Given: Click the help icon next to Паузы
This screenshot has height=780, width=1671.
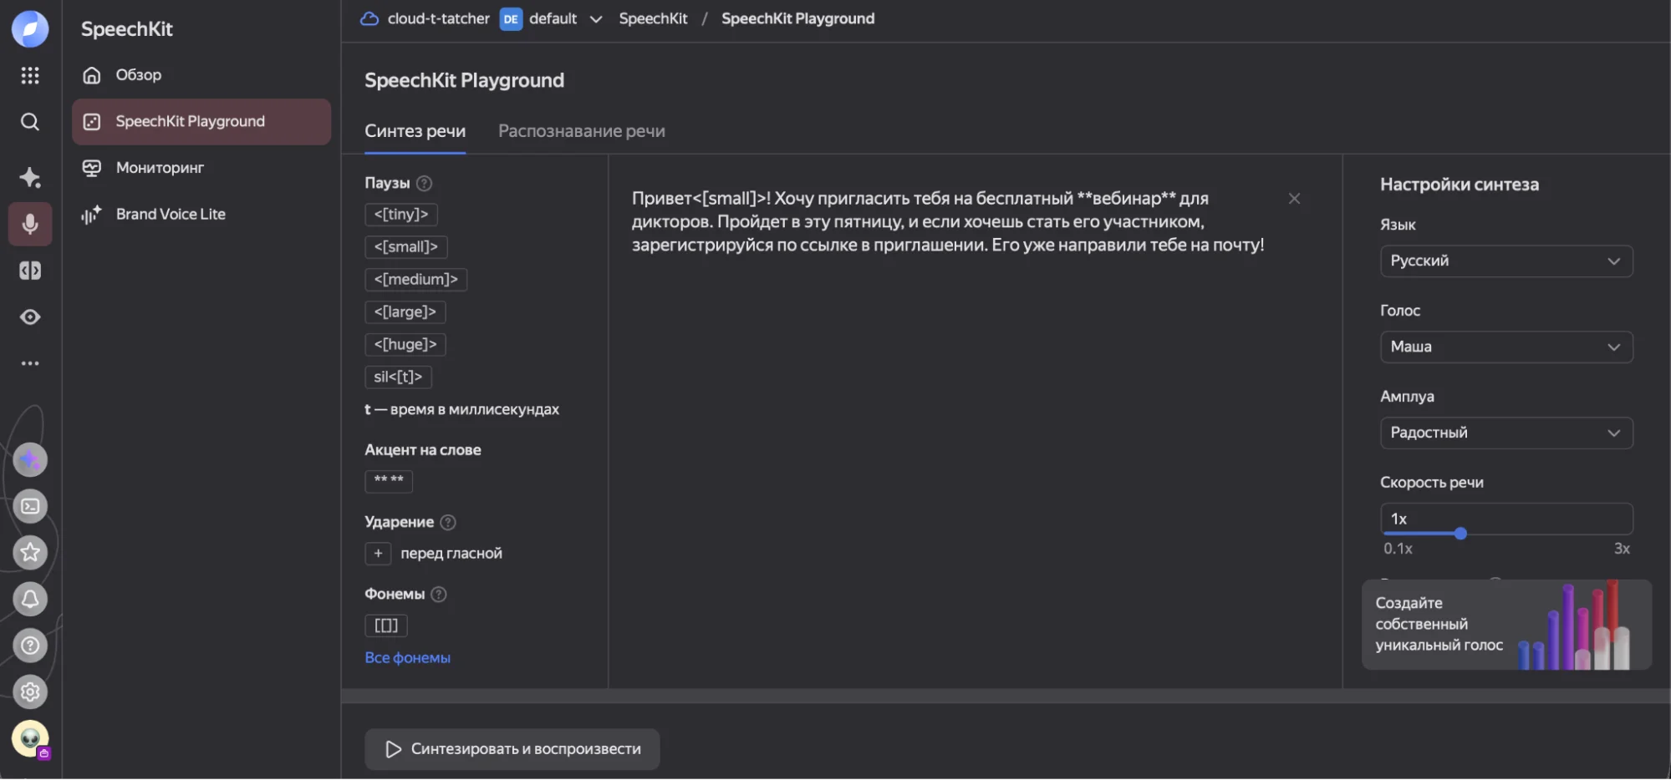Looking at the screenshot, I should click(x=424, y=183).
